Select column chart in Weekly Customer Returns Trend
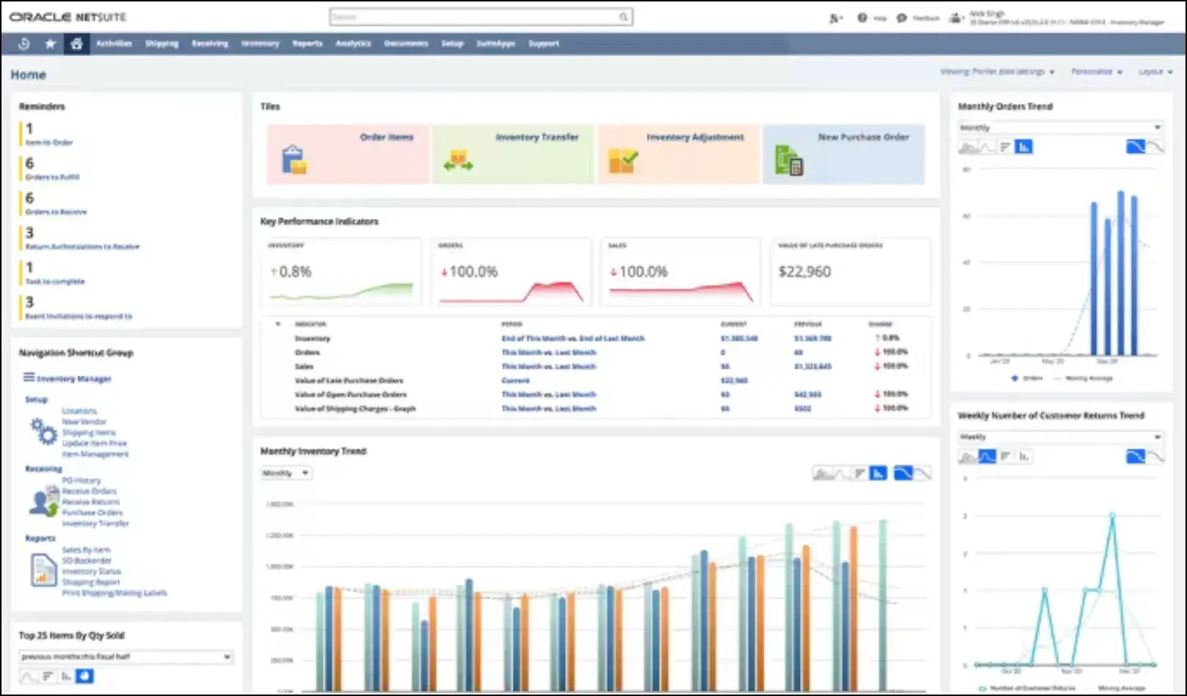This screenshot has width=1187, height=696. pos(1024,456)
